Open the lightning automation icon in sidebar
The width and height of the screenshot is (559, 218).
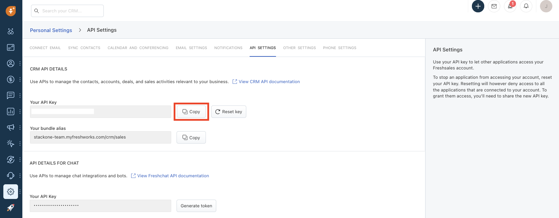click(11, 160)
